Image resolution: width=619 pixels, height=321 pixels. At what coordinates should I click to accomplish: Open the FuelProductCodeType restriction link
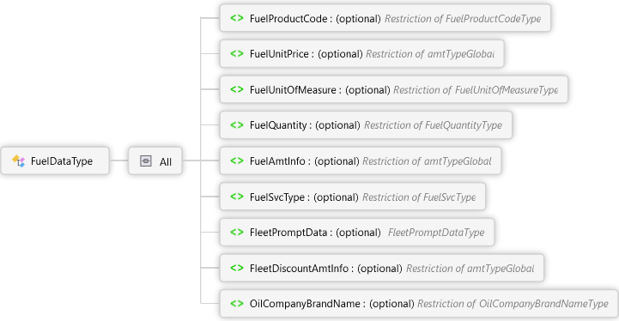pos(463,19)
